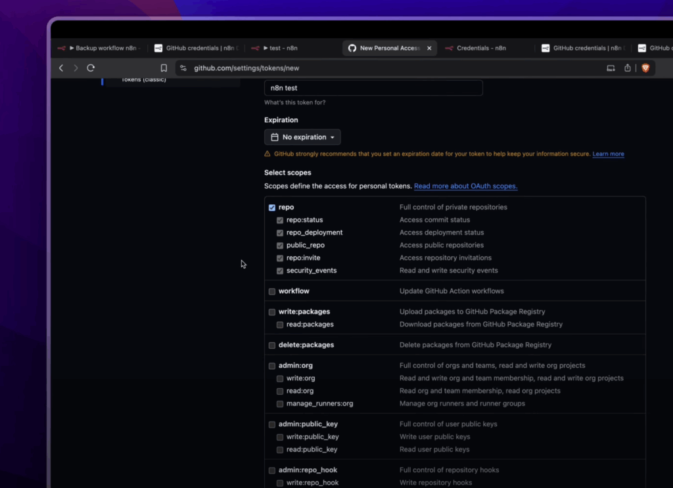Uncheck the repo scope checkbox

pos(272,208)
